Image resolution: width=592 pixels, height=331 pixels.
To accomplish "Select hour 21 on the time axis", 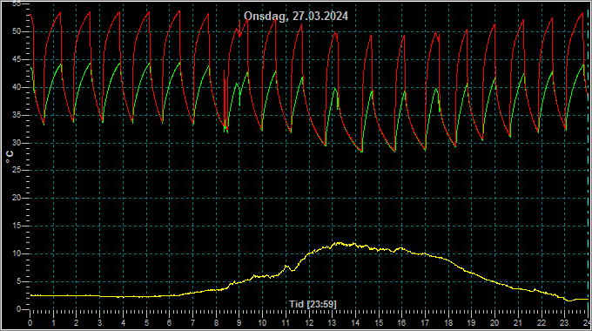I will point(518,323).
